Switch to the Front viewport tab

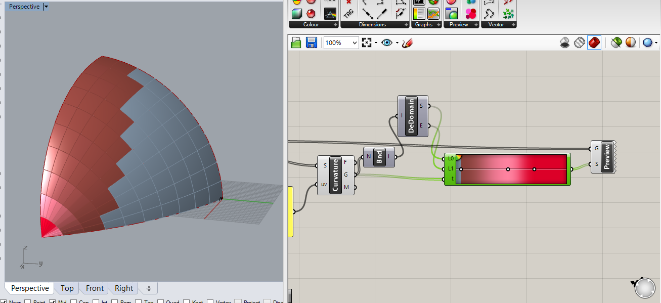coord(94,288)
